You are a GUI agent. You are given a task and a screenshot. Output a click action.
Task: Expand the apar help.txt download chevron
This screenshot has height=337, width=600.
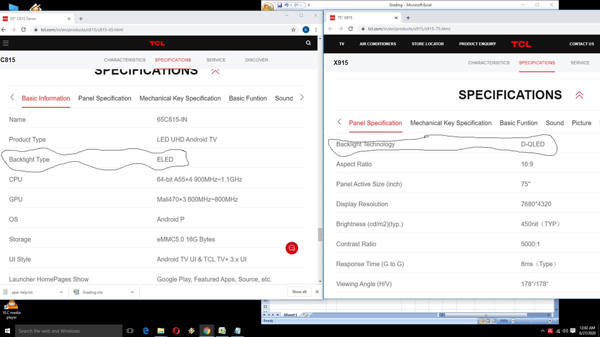(x=61, y=292)
